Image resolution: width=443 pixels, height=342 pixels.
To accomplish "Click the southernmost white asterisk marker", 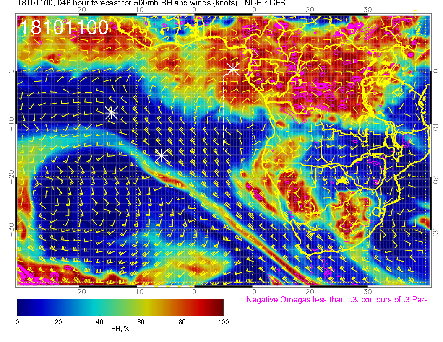I will [x=161, y=155].
